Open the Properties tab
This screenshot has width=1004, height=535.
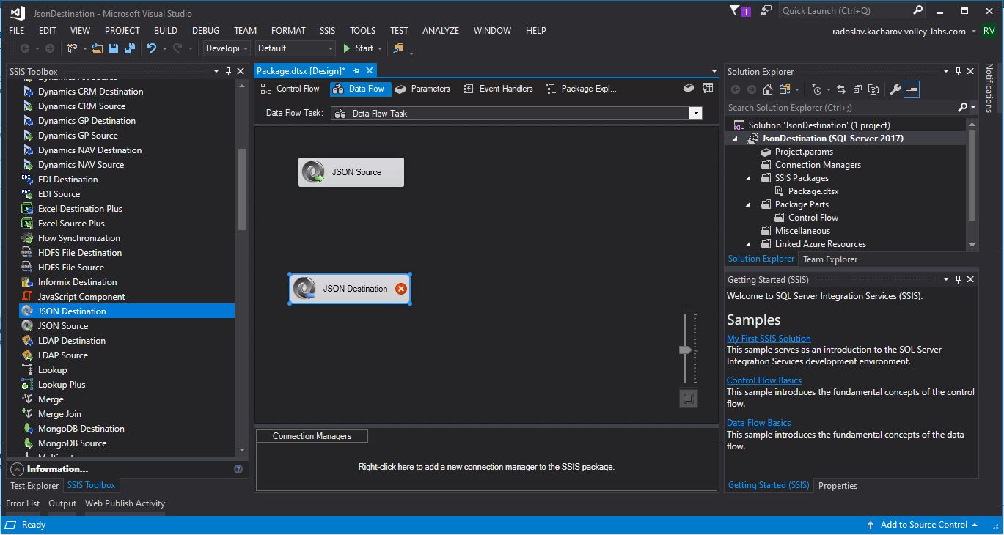(x=838, y=486)
